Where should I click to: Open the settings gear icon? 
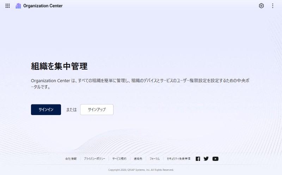point(261,6)
